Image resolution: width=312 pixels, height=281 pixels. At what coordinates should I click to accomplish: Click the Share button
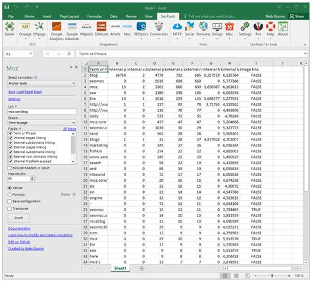click(297, 16)
